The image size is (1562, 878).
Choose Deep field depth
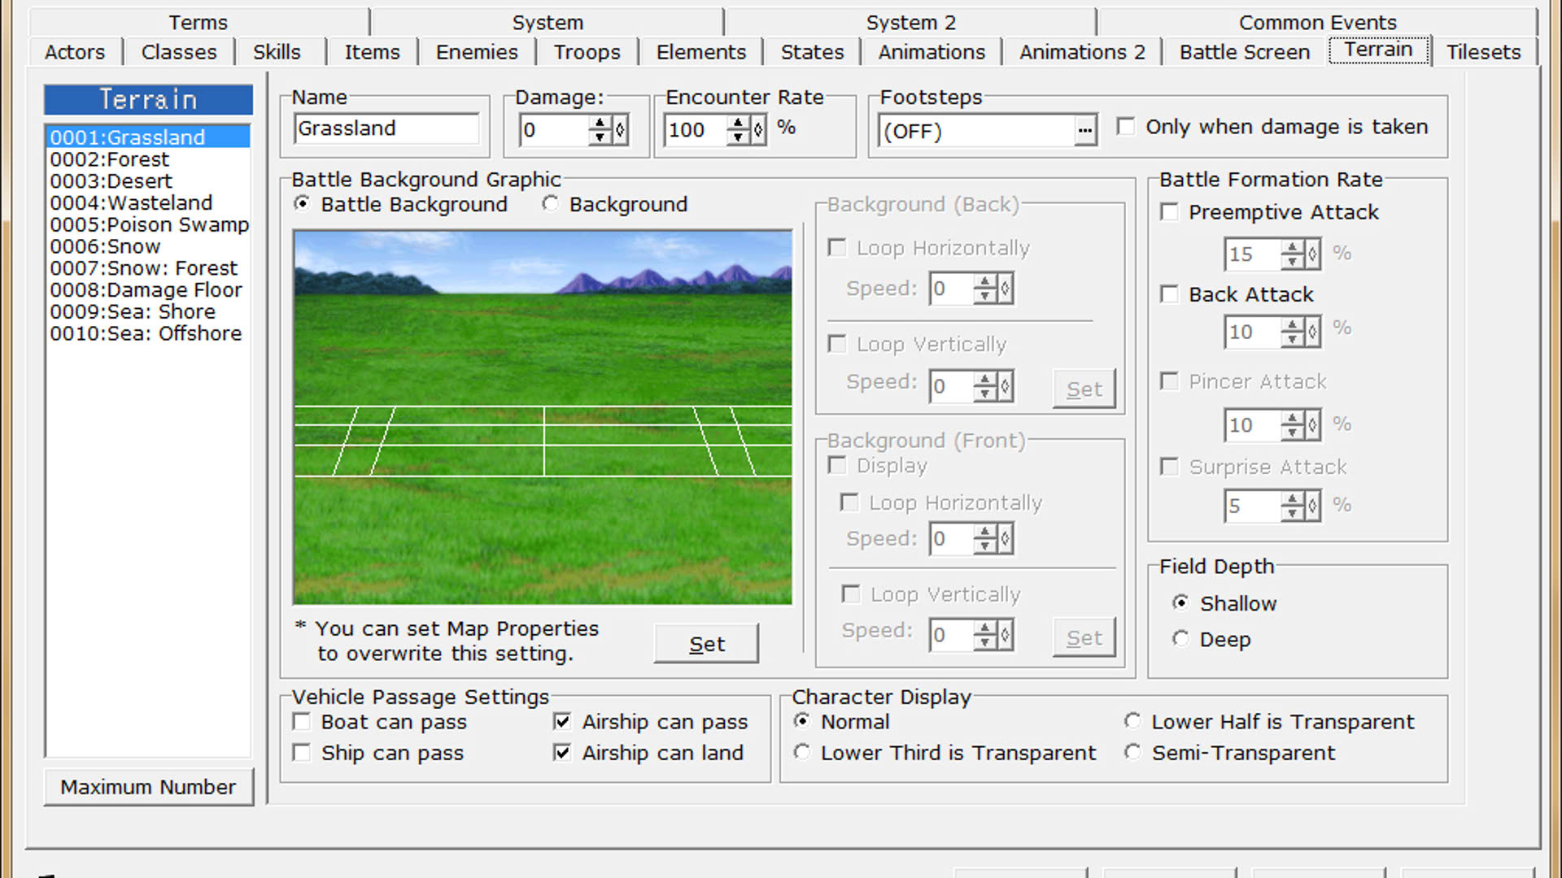1180,639
